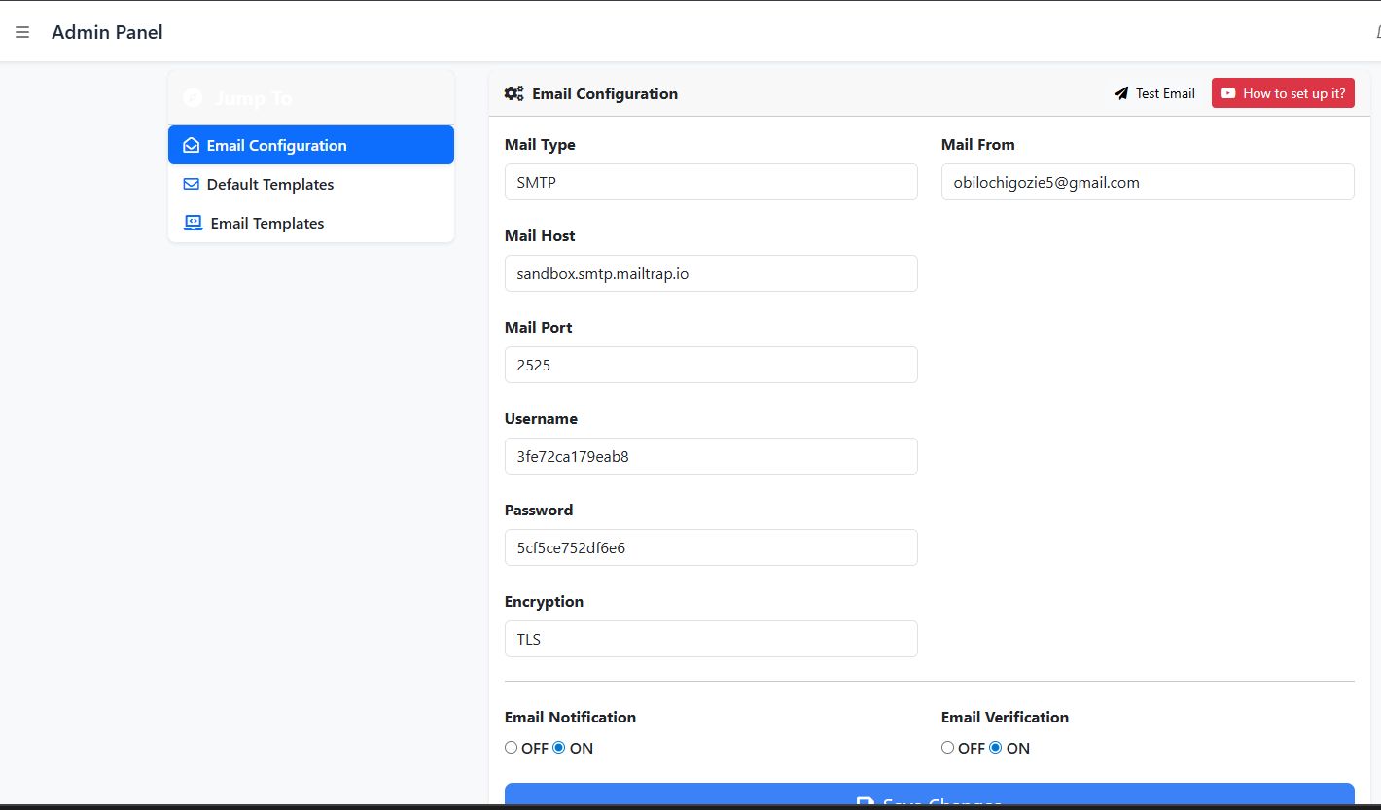The width and height of the screenshot is (1381, 810).
Task: Click the hamburger menu icon
Action: 22,33
